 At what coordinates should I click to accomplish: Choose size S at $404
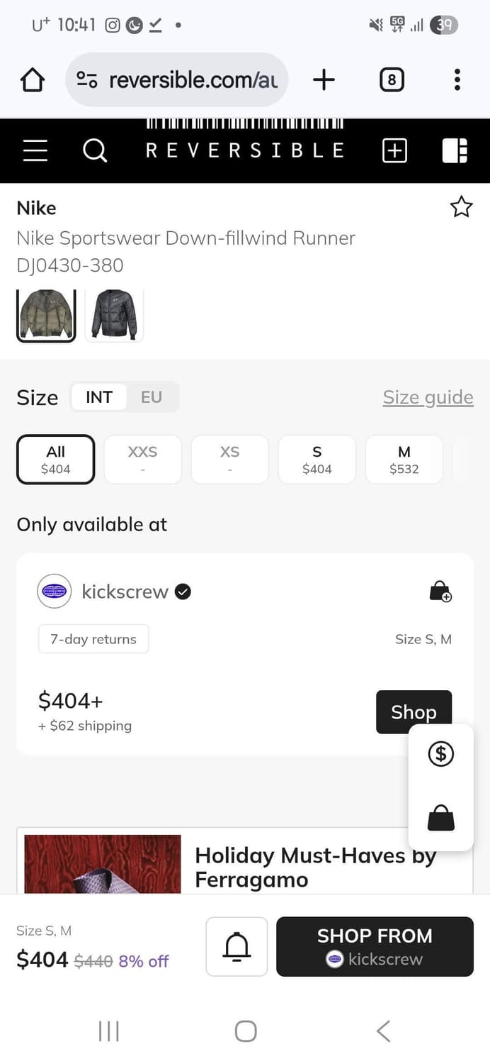pos(317,460)
